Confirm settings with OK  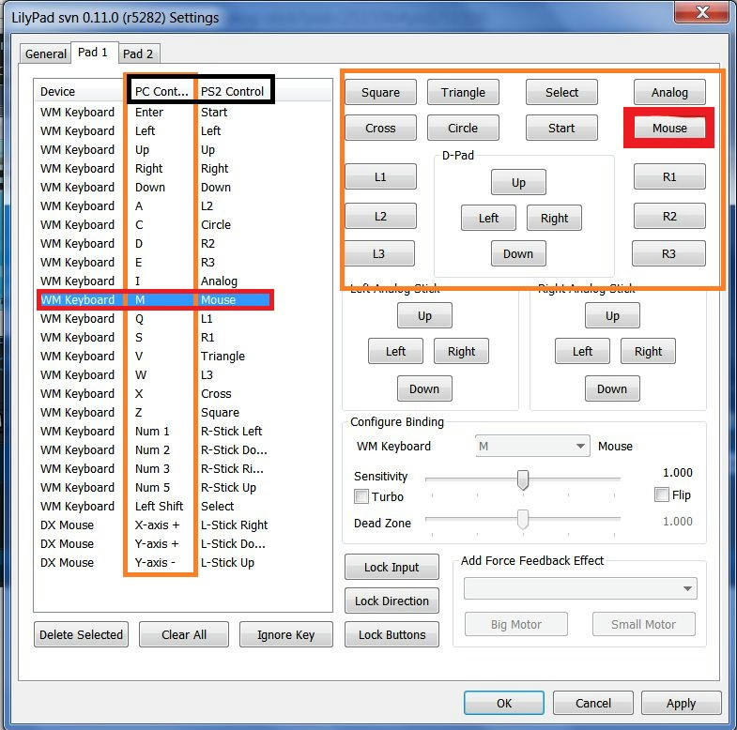(x=504, y=703)
